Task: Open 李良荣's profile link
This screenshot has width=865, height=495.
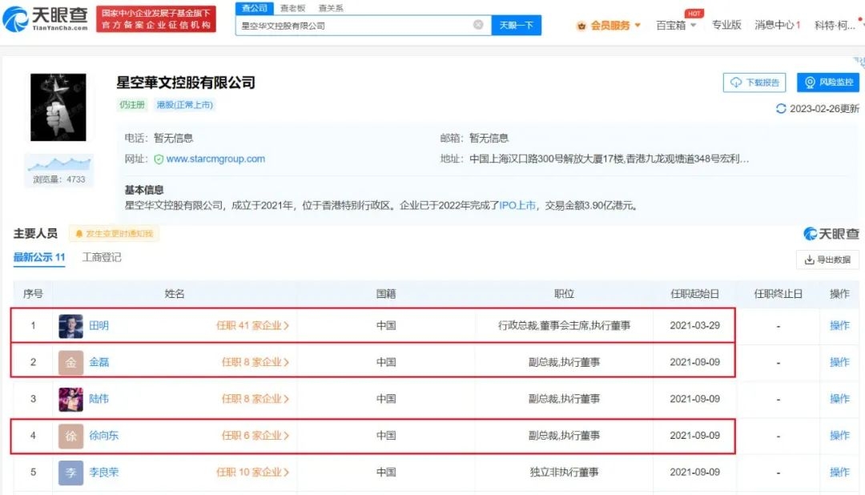Action: 103,472
